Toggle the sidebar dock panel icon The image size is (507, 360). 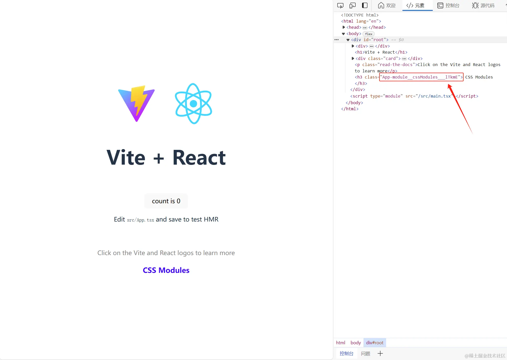point(365,5)
